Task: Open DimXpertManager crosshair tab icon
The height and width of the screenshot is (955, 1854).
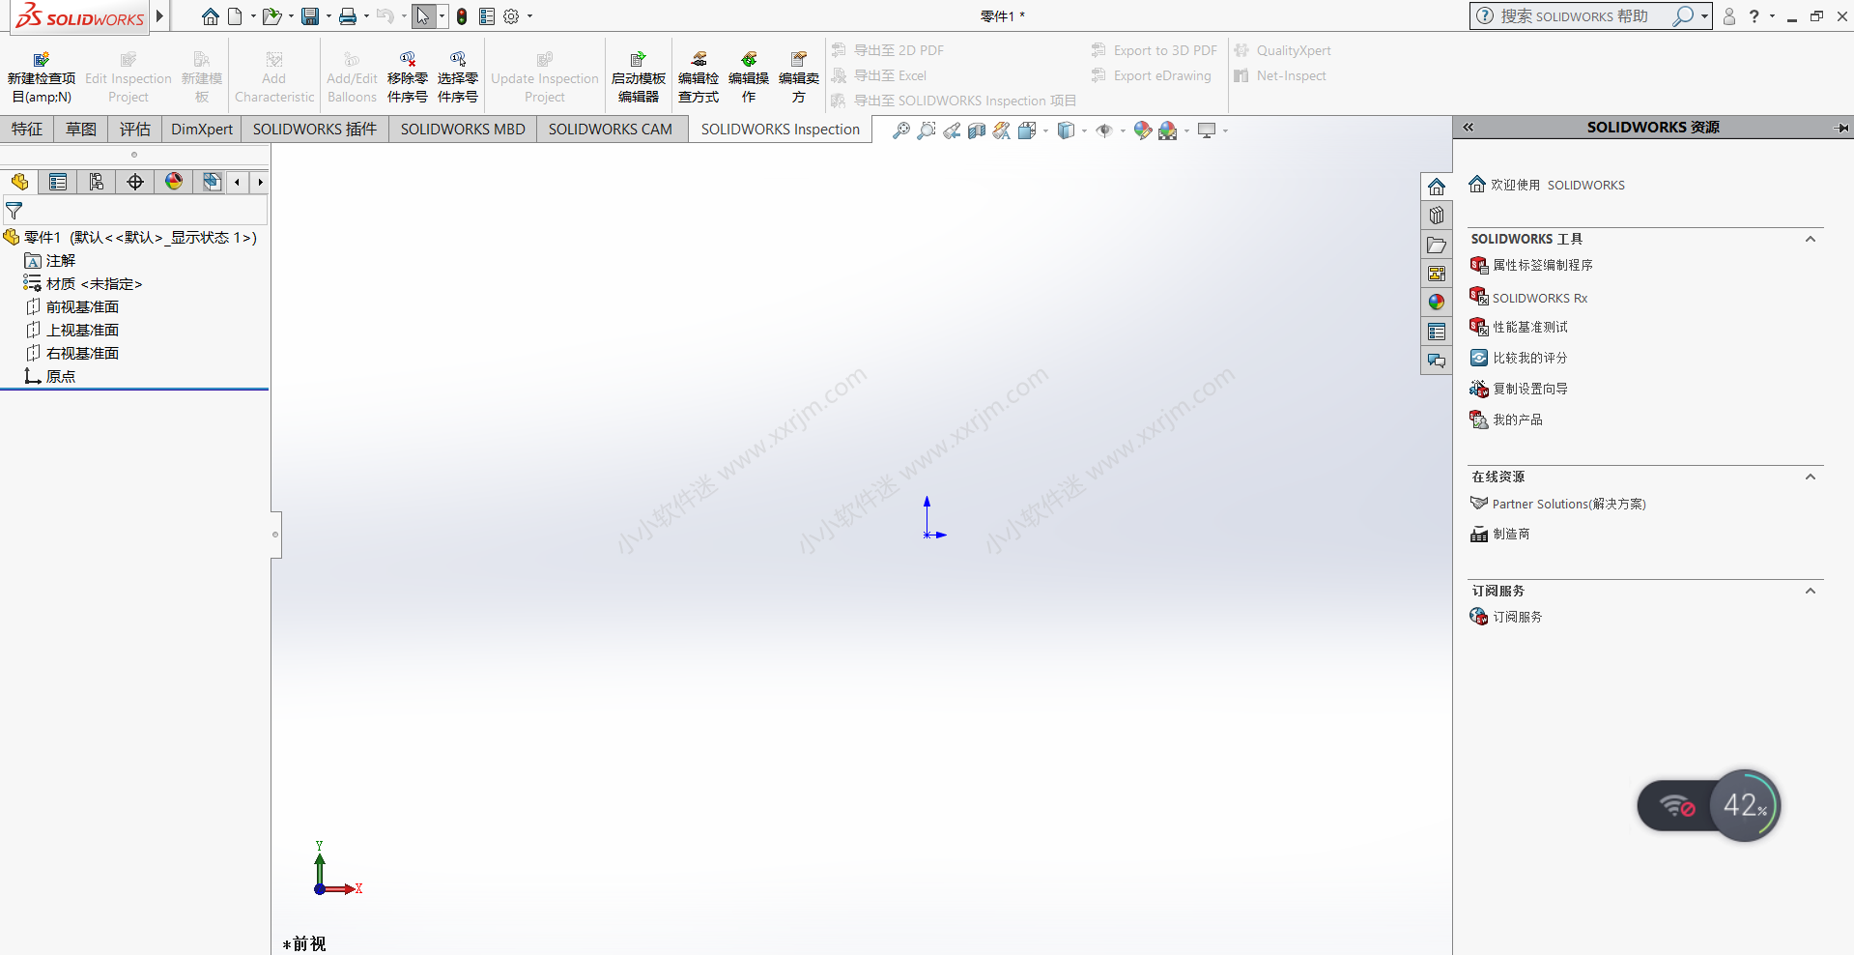Action: pyautogui.click(x=135, y=182)
